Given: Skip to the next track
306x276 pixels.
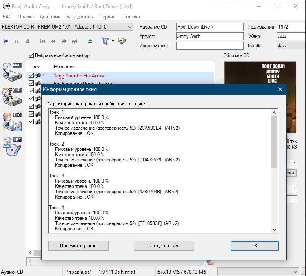Looking at the screenshot, I should click(x=75, y=41).
